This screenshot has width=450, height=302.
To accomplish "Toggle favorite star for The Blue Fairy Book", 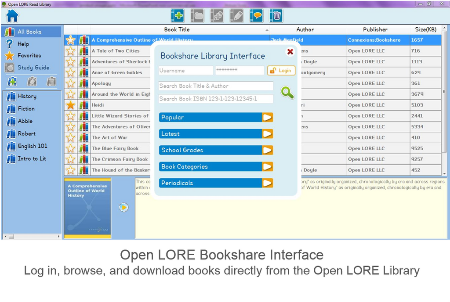I will [x=71, y=148].
